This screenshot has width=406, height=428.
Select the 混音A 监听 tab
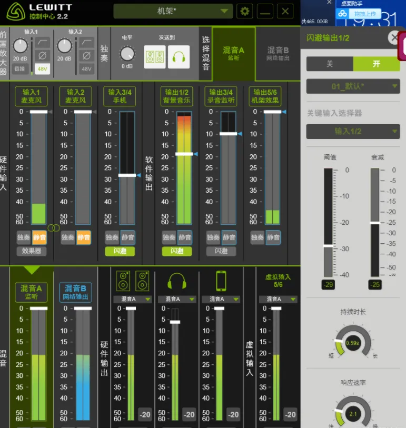pyautogui.click(x=233, y=53)
